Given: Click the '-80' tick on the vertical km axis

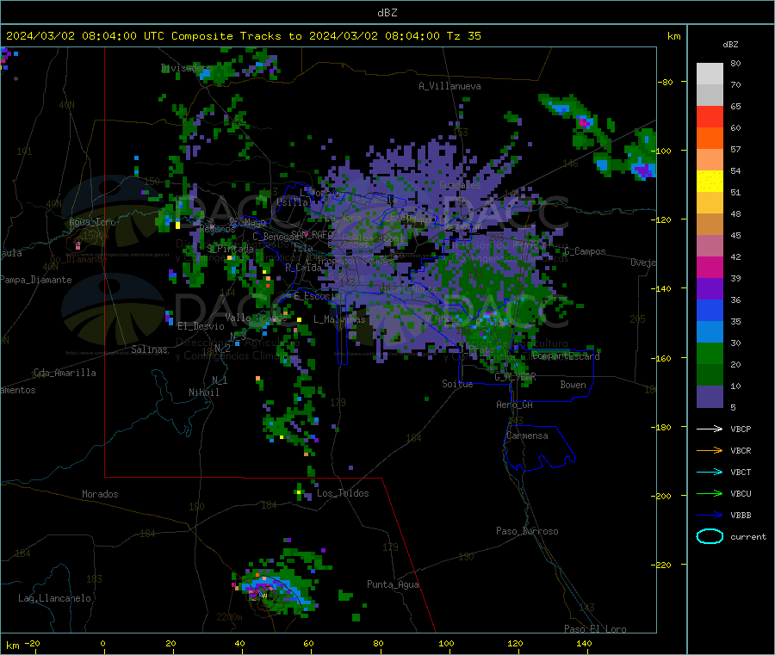Looking at the screenshot, I should 665,82.
